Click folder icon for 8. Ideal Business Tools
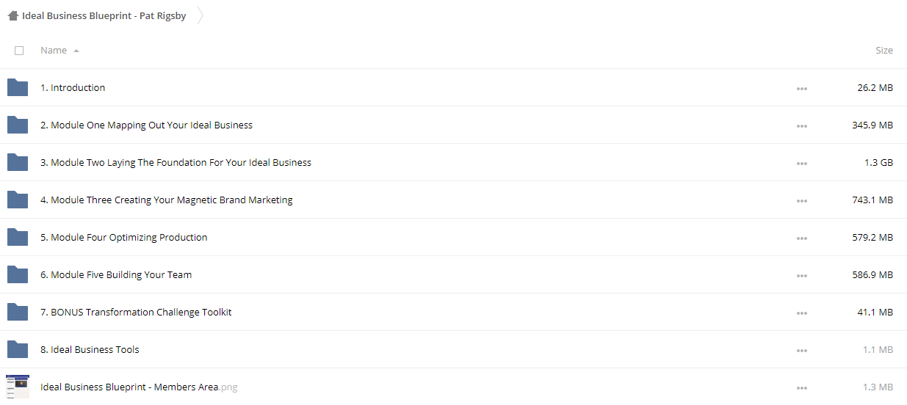Screen dimensions: 907x405 (x=18, y=350)
